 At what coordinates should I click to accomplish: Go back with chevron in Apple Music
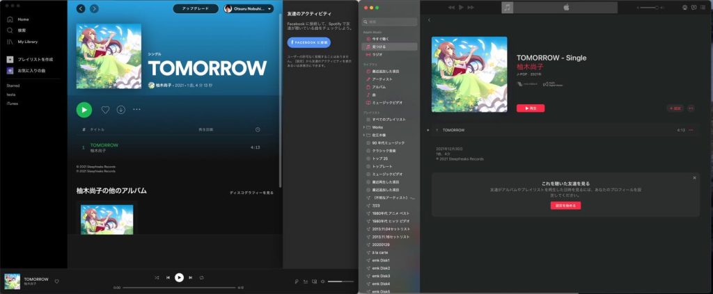coord(429,20)
